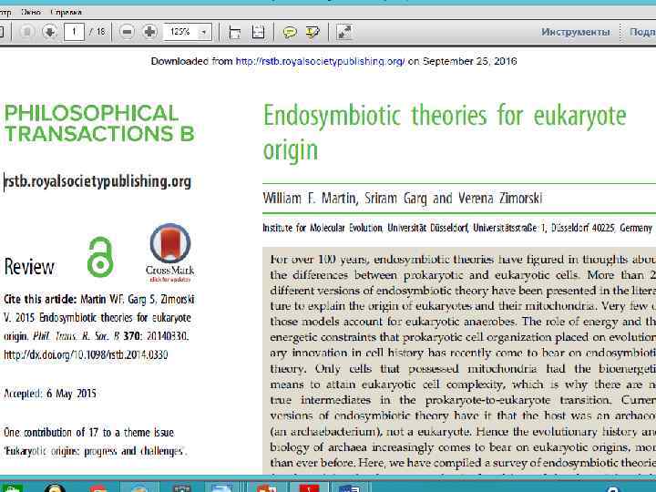656x492 pixels.
Task: Click the article title 'Endosymbiotic theories for eukaryote'
Action: point(445,116)
